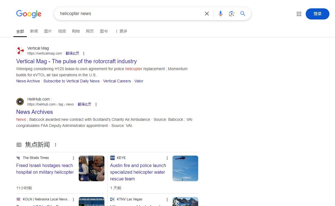Open the Israeli hostages article thumbnail
The image size is (335, 206).
tap(92, 168)
